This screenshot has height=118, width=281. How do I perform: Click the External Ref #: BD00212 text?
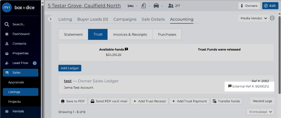pos(251,86)
